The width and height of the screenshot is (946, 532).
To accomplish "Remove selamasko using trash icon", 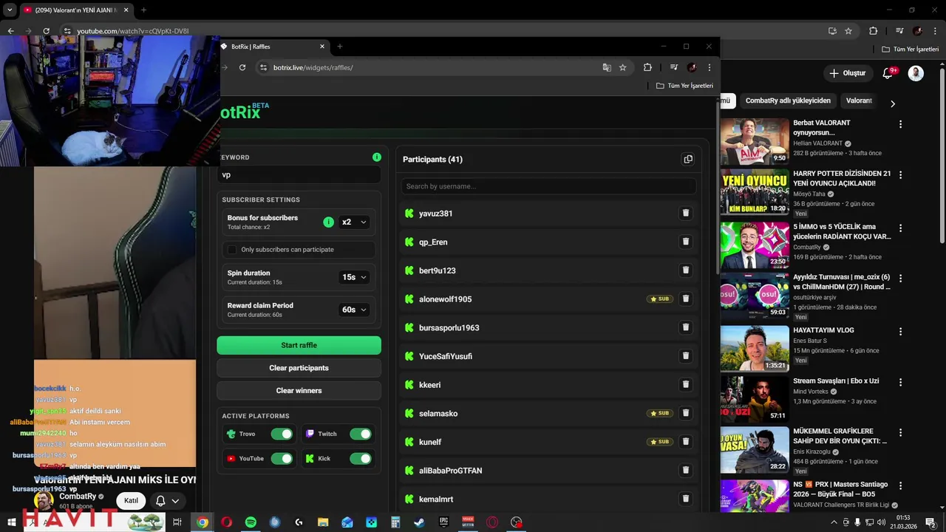I will click(685, 413).
